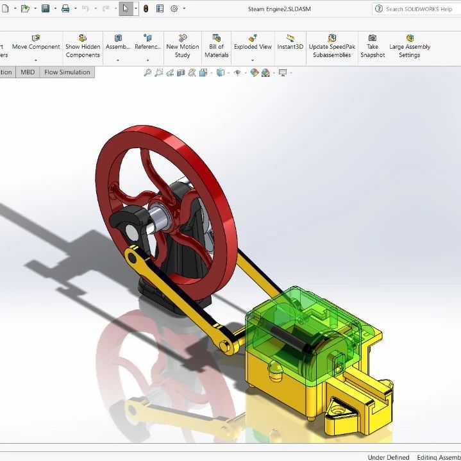Click Move Component tool
This screenshot has height=461, width=461.
pyautogui.click(x=36, y=42)
